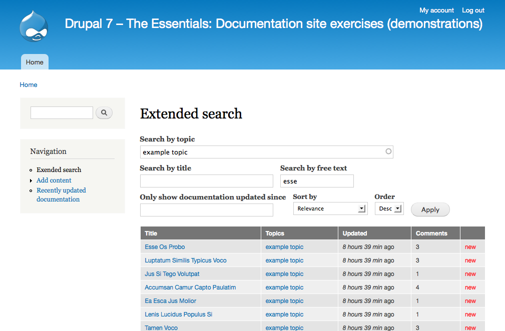Image resolution: width=505 pixels, height=331 pixels.
Task: Click the Search by title field
Action: pyautogui.click(x=206, y=181)
